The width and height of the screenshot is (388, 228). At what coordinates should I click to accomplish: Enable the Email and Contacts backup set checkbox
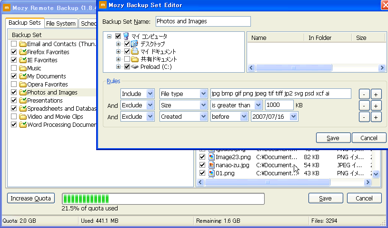(x=14, y=44)
